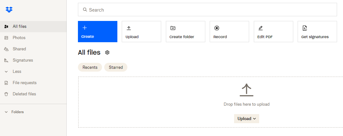This screenshot has width=343, height=136.
Task: Filter by Recents chip
Action: (x=90, y=67)
